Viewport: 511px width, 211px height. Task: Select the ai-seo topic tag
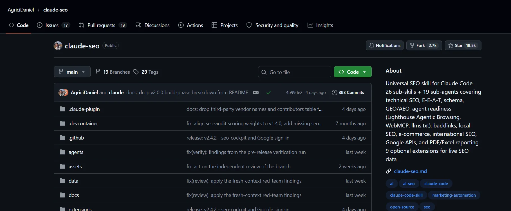(409, 184)
